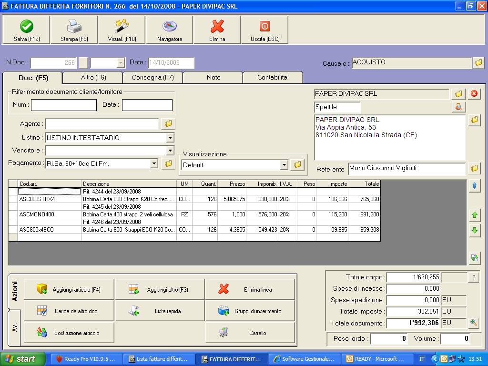This screenshot has height=366, width=488.
Task: Click Carica da altro doc. button
Action: tap(69, 311)
